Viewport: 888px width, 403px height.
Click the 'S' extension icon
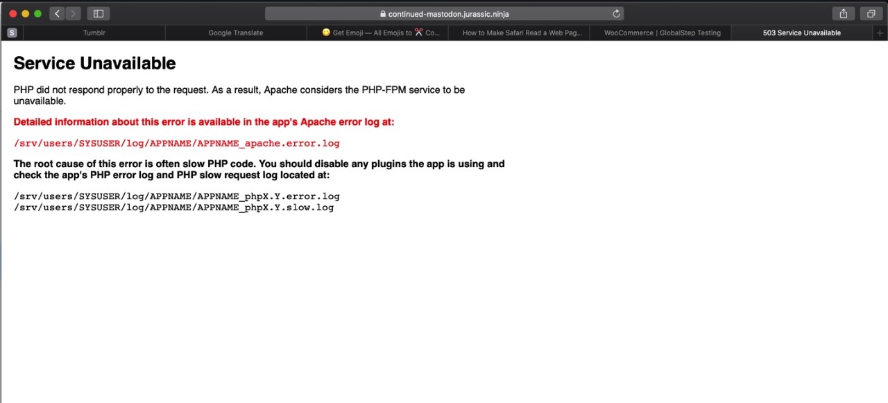(12, 33)
